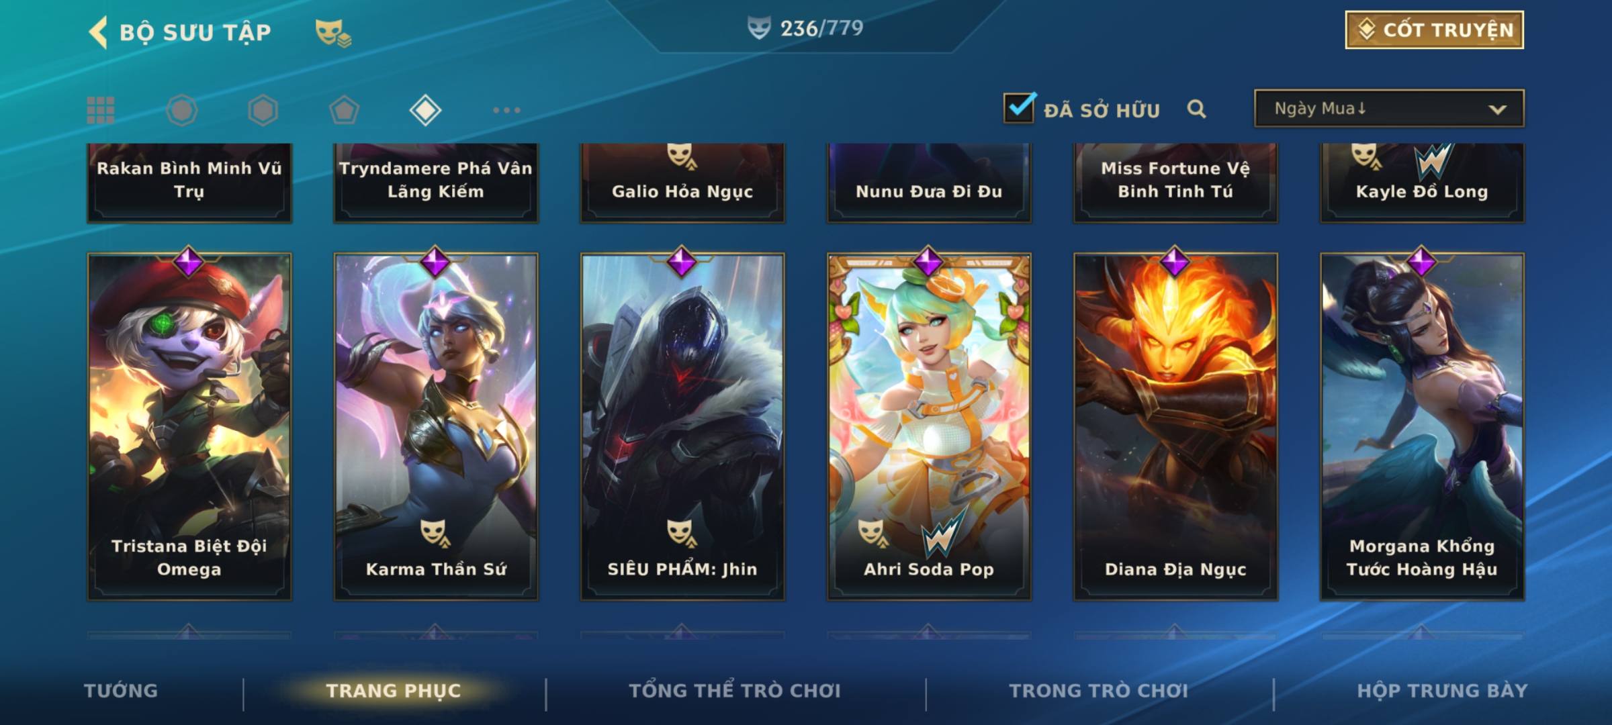Select the hexagon rarity filter
Screen dimensions: 1612x725
click(263, 110)
